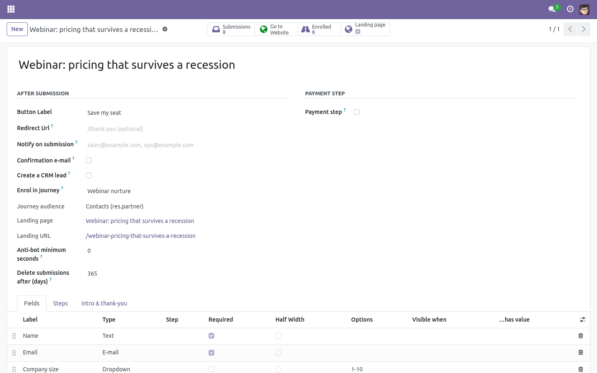Delete the Name field row
597x373 pixels.
coord(581,336)
